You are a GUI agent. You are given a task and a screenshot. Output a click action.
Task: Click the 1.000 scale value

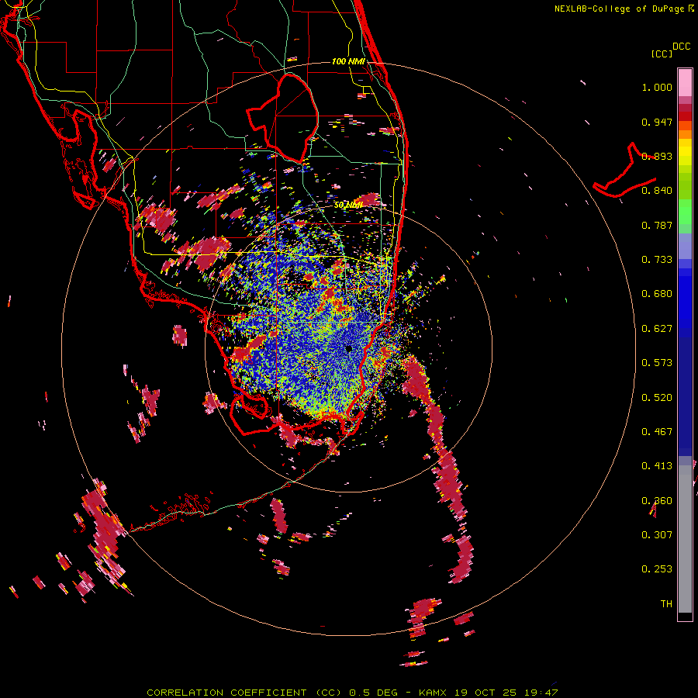[x=657, y=87]
